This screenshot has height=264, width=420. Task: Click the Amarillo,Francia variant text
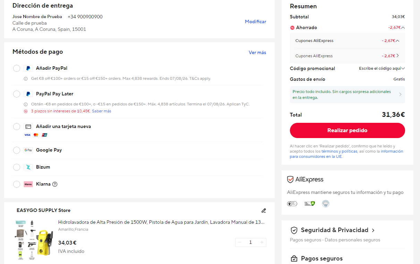point(73,230)
